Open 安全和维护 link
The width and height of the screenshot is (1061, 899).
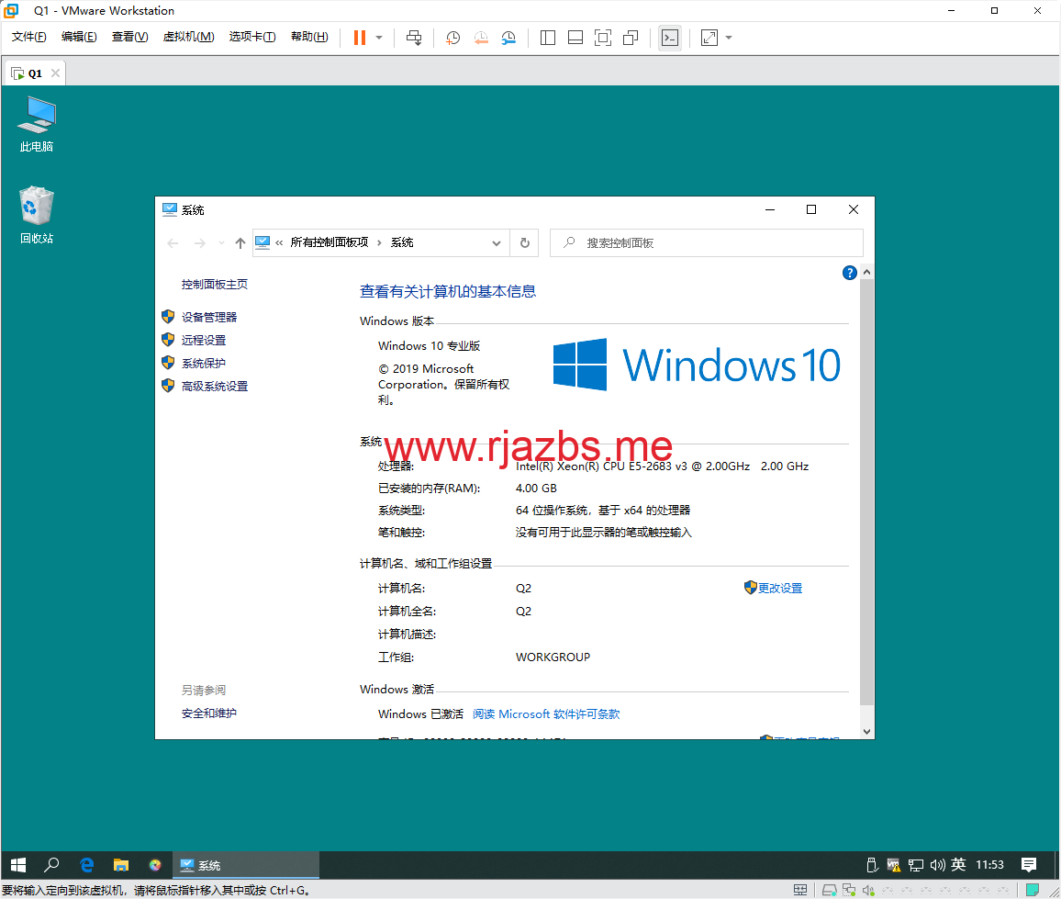(209, 713)
